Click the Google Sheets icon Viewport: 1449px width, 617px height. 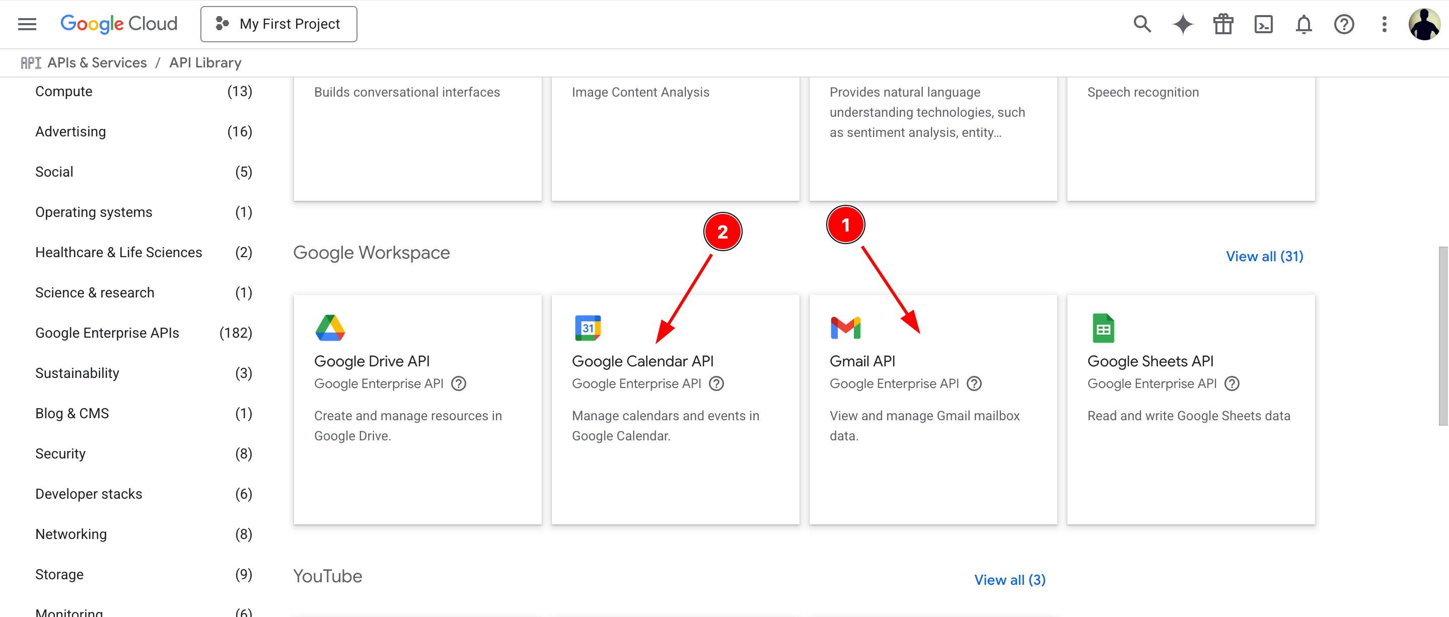[1103, 328]
